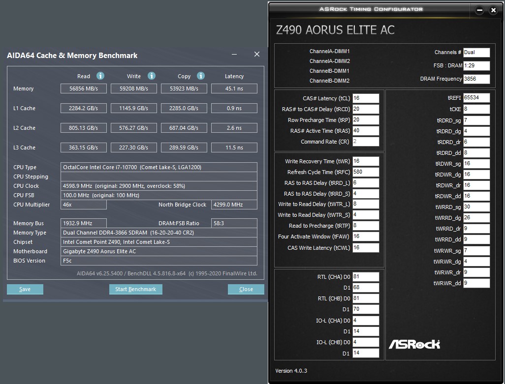The image size is (505, 384).
Task: Click the IO-L (CHA) D0 field
Action: point(366,320)
